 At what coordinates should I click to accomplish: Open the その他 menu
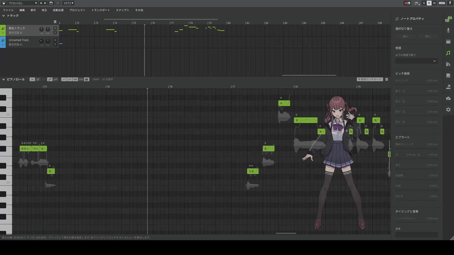[139, 10]
